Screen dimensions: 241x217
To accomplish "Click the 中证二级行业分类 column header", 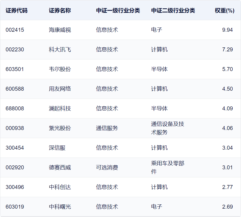I will pos(173,10).
